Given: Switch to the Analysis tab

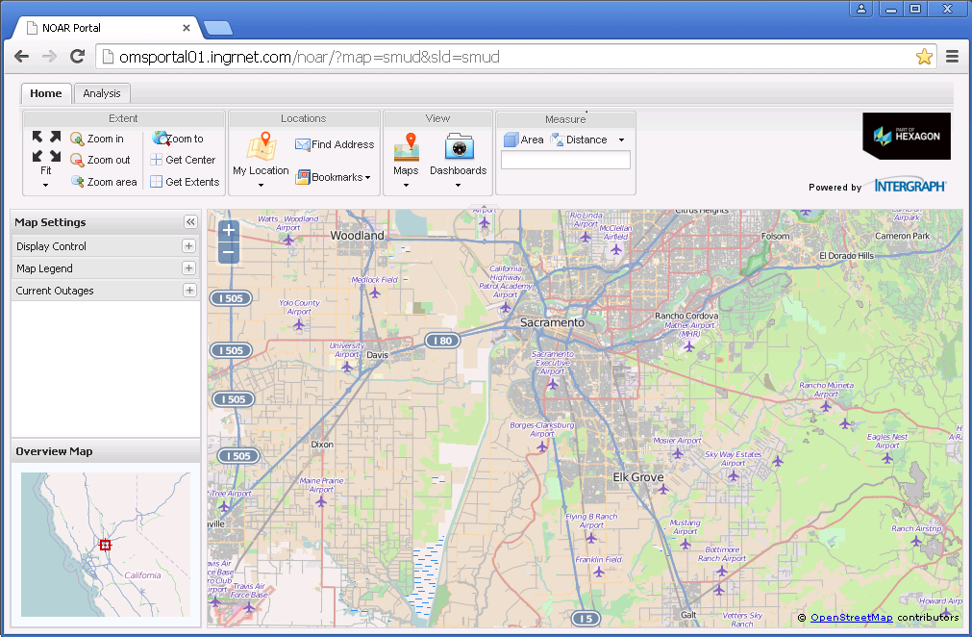Looking at the screenshot, I should pos(102,93).
